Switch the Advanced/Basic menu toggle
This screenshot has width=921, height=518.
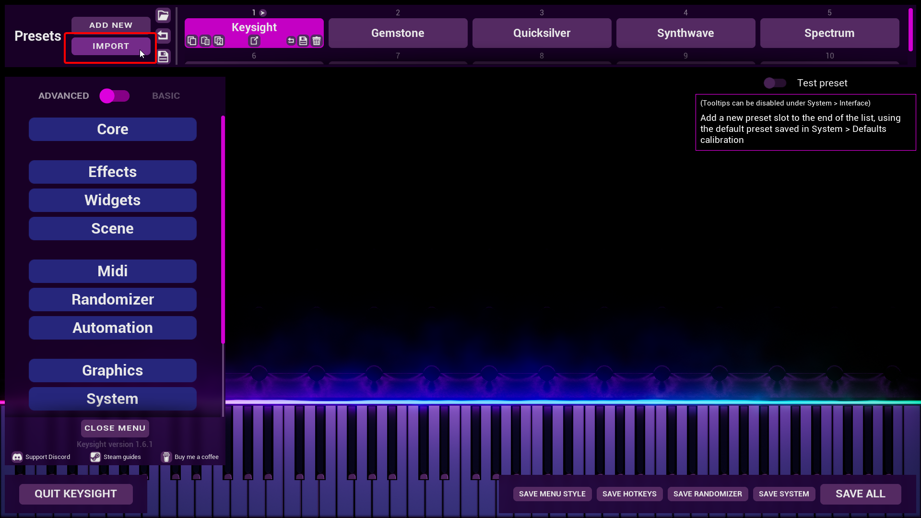pyautogui.click(x=115, y=96)
